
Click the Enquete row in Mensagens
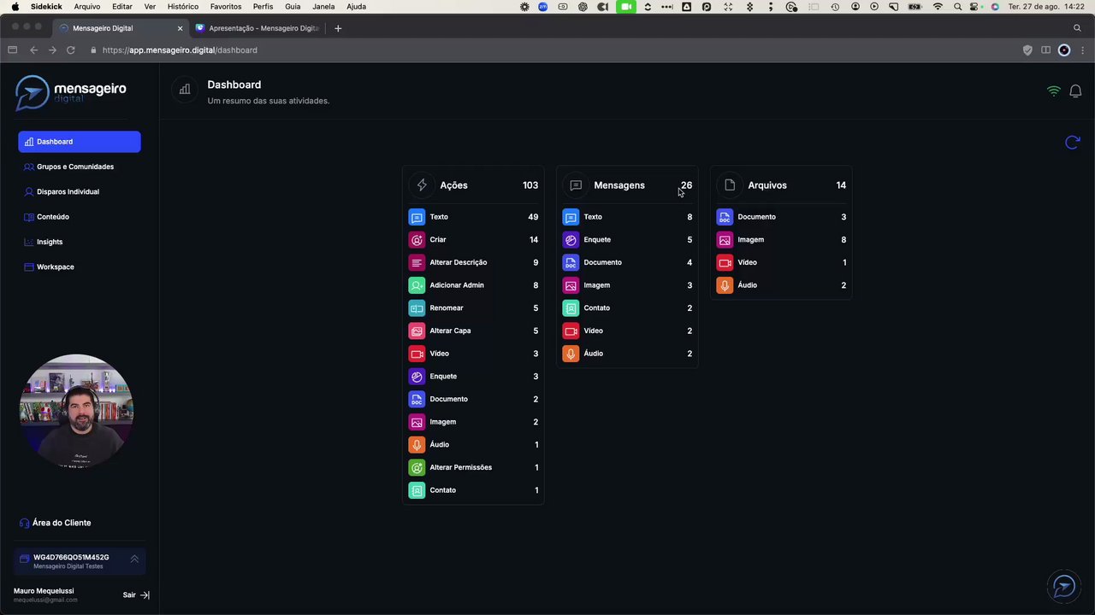[x=627, y=240]
